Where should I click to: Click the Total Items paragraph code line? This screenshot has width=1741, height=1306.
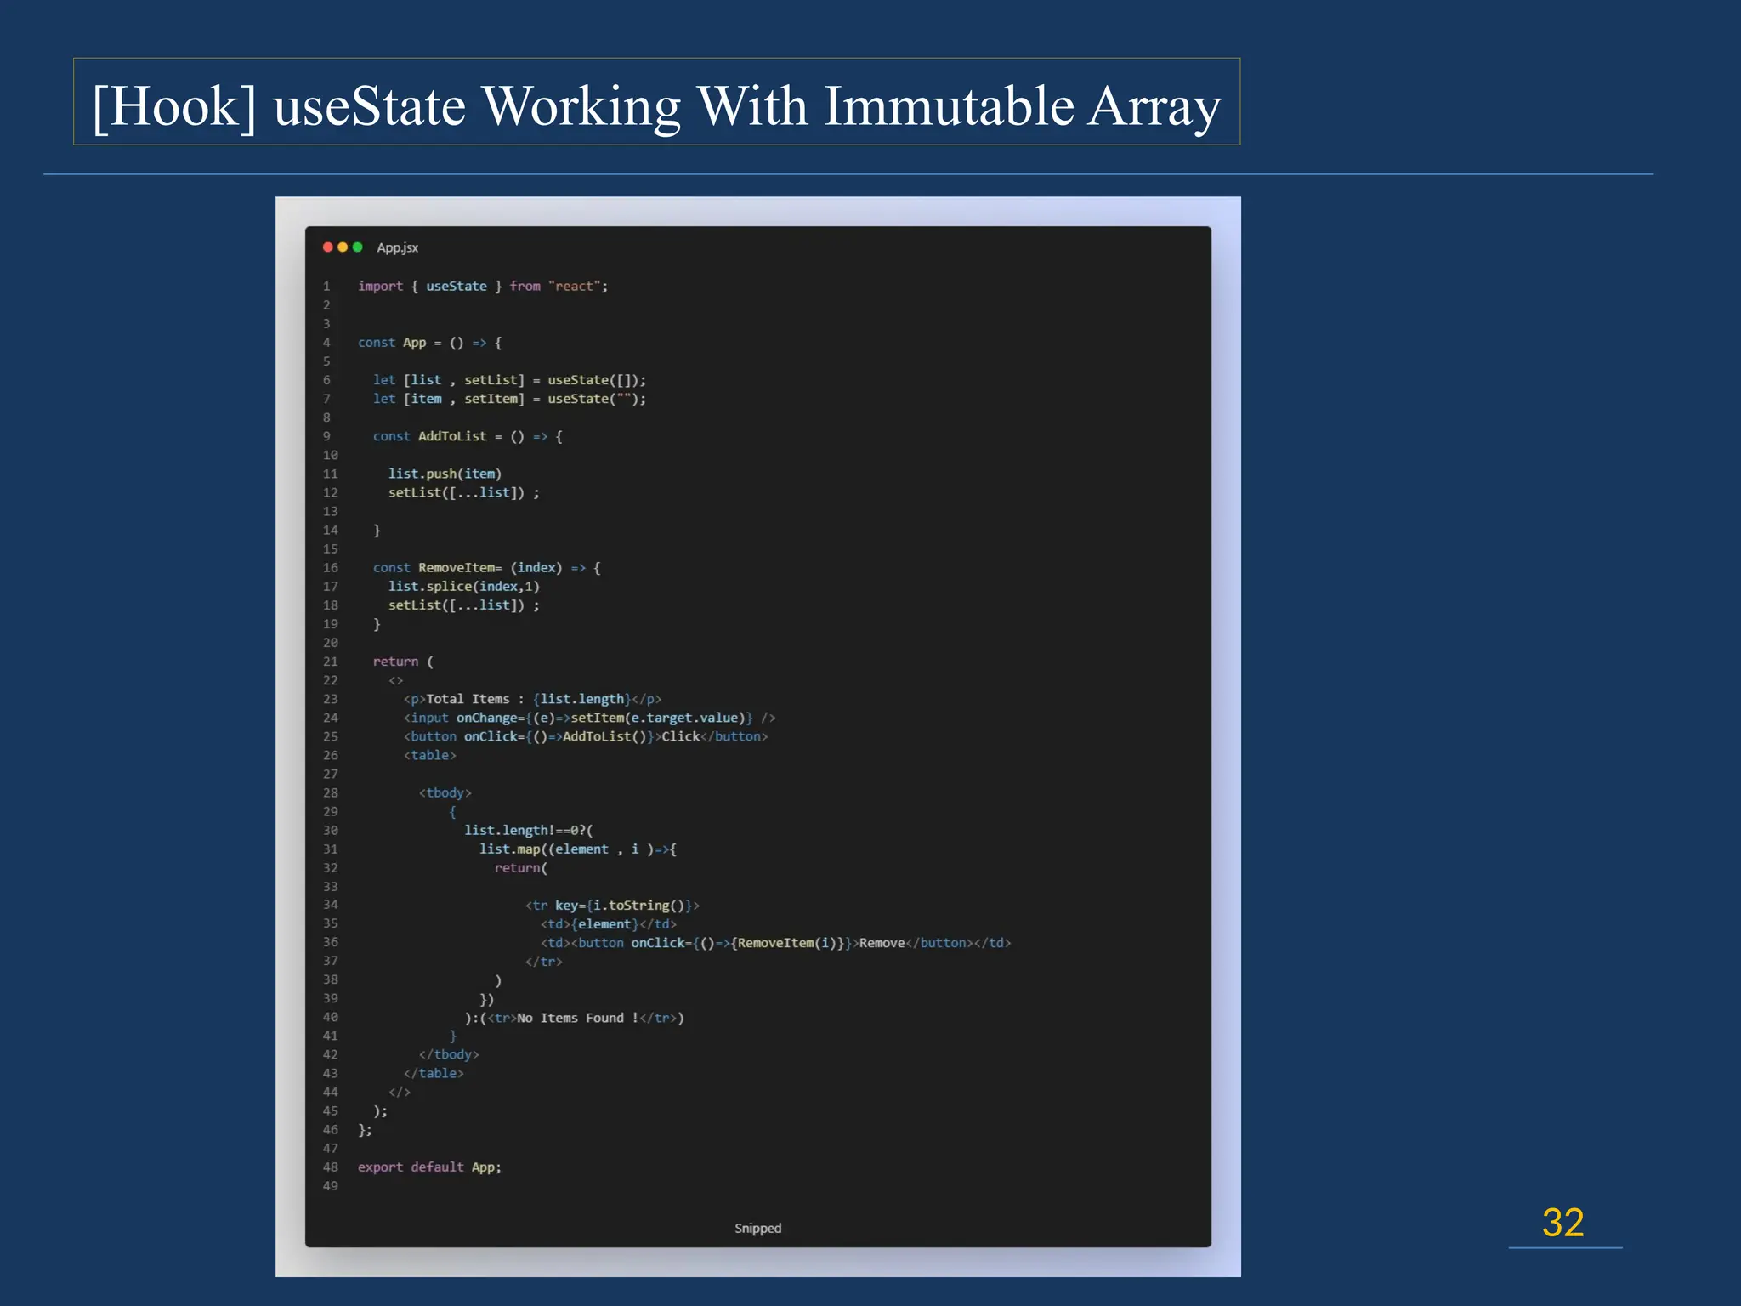tap(532, 699)
